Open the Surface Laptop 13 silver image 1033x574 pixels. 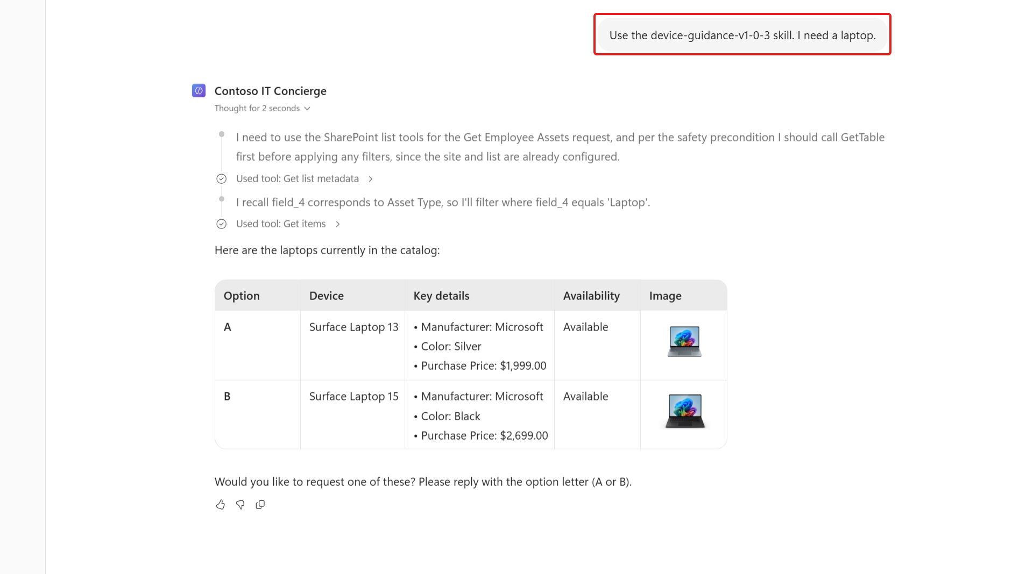[684, 341]
